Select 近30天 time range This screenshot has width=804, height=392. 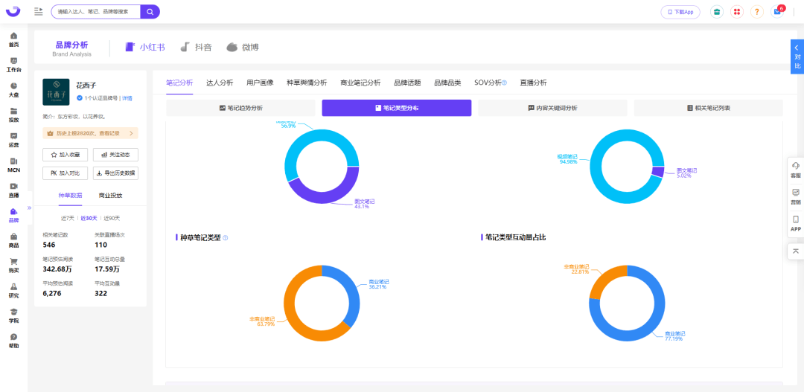coord(89,218)
